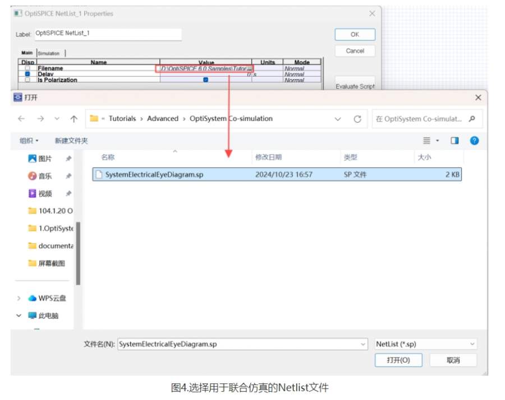The image size is (505, 400).
Task: Open the documentation folder in sidebar
Action: pyautogui.click(x=50, y=246)
